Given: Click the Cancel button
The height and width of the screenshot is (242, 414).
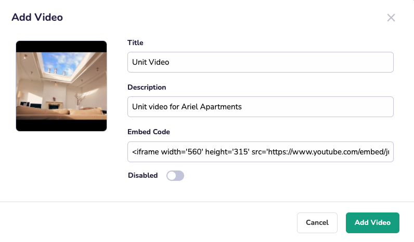Looking at the screenshot, I should 317,222.
